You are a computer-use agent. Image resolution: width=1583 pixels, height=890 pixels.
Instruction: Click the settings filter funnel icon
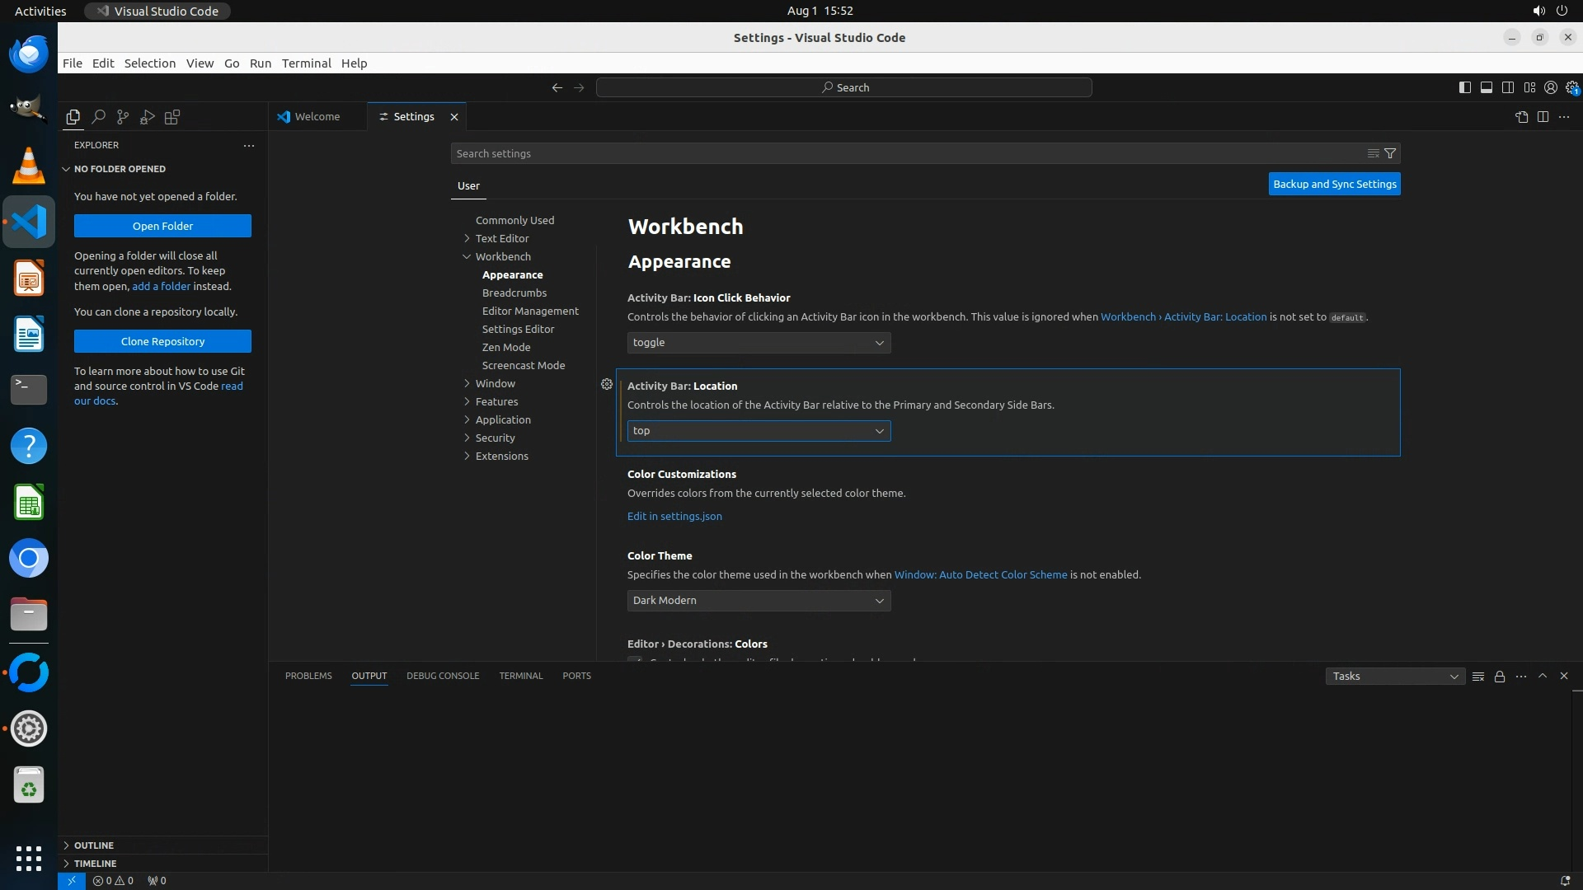click(x=1390, y=153)
